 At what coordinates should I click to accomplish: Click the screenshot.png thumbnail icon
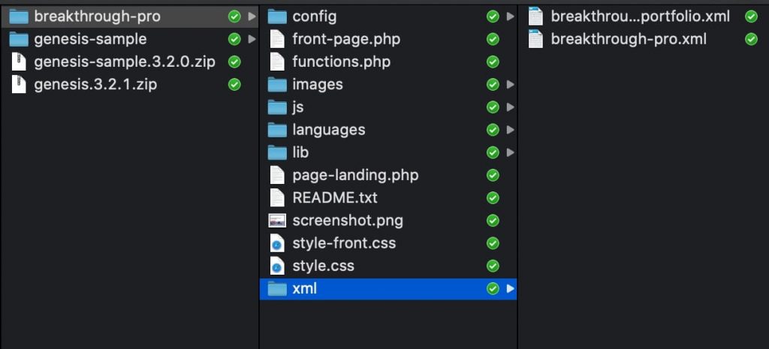[x=277, y=221]
